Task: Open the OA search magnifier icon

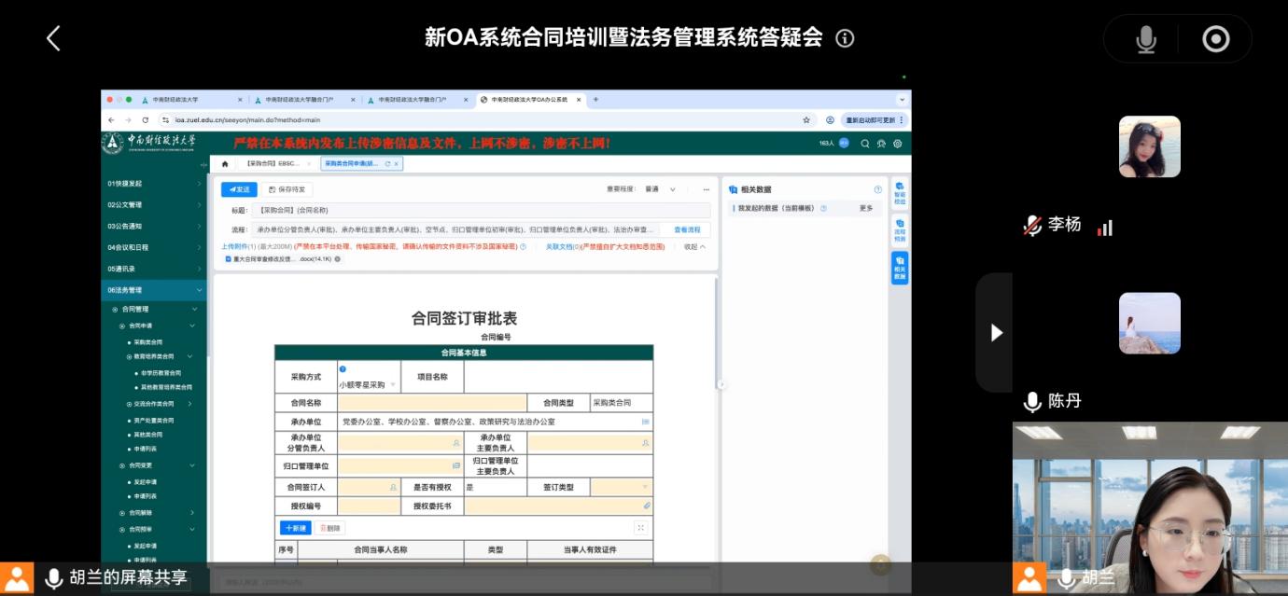Action: point(865,144)
